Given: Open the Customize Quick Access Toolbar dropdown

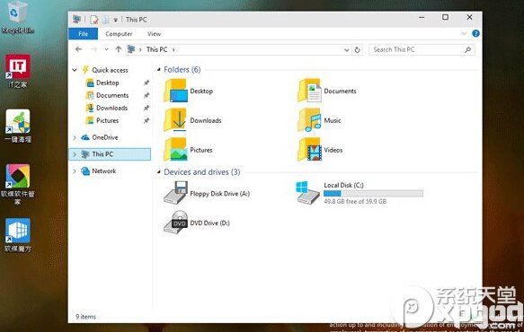Looking at the screenshot, I should [x=115, y=20].
